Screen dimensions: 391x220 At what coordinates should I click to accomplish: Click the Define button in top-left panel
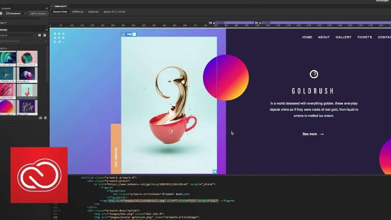(x=38, y=13)
